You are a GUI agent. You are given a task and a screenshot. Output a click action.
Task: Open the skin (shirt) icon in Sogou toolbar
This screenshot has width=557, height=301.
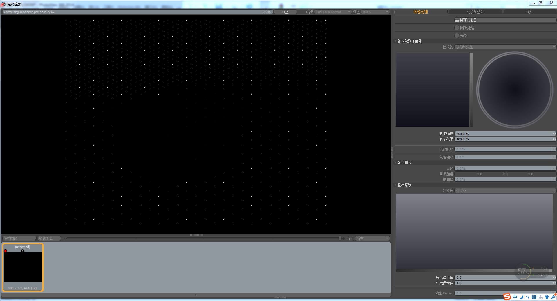coord(547,297)
